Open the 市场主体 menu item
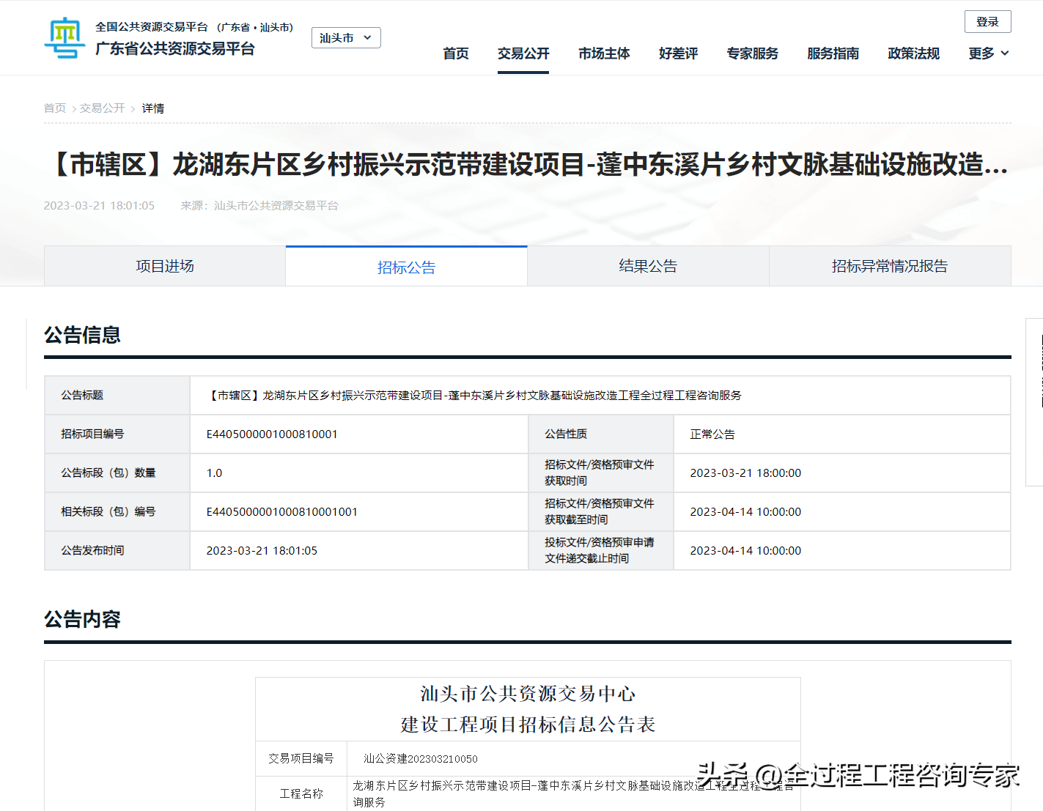The width and height of the screenshot is (1043, 811). pyautogui.click(x=603, y=53)
